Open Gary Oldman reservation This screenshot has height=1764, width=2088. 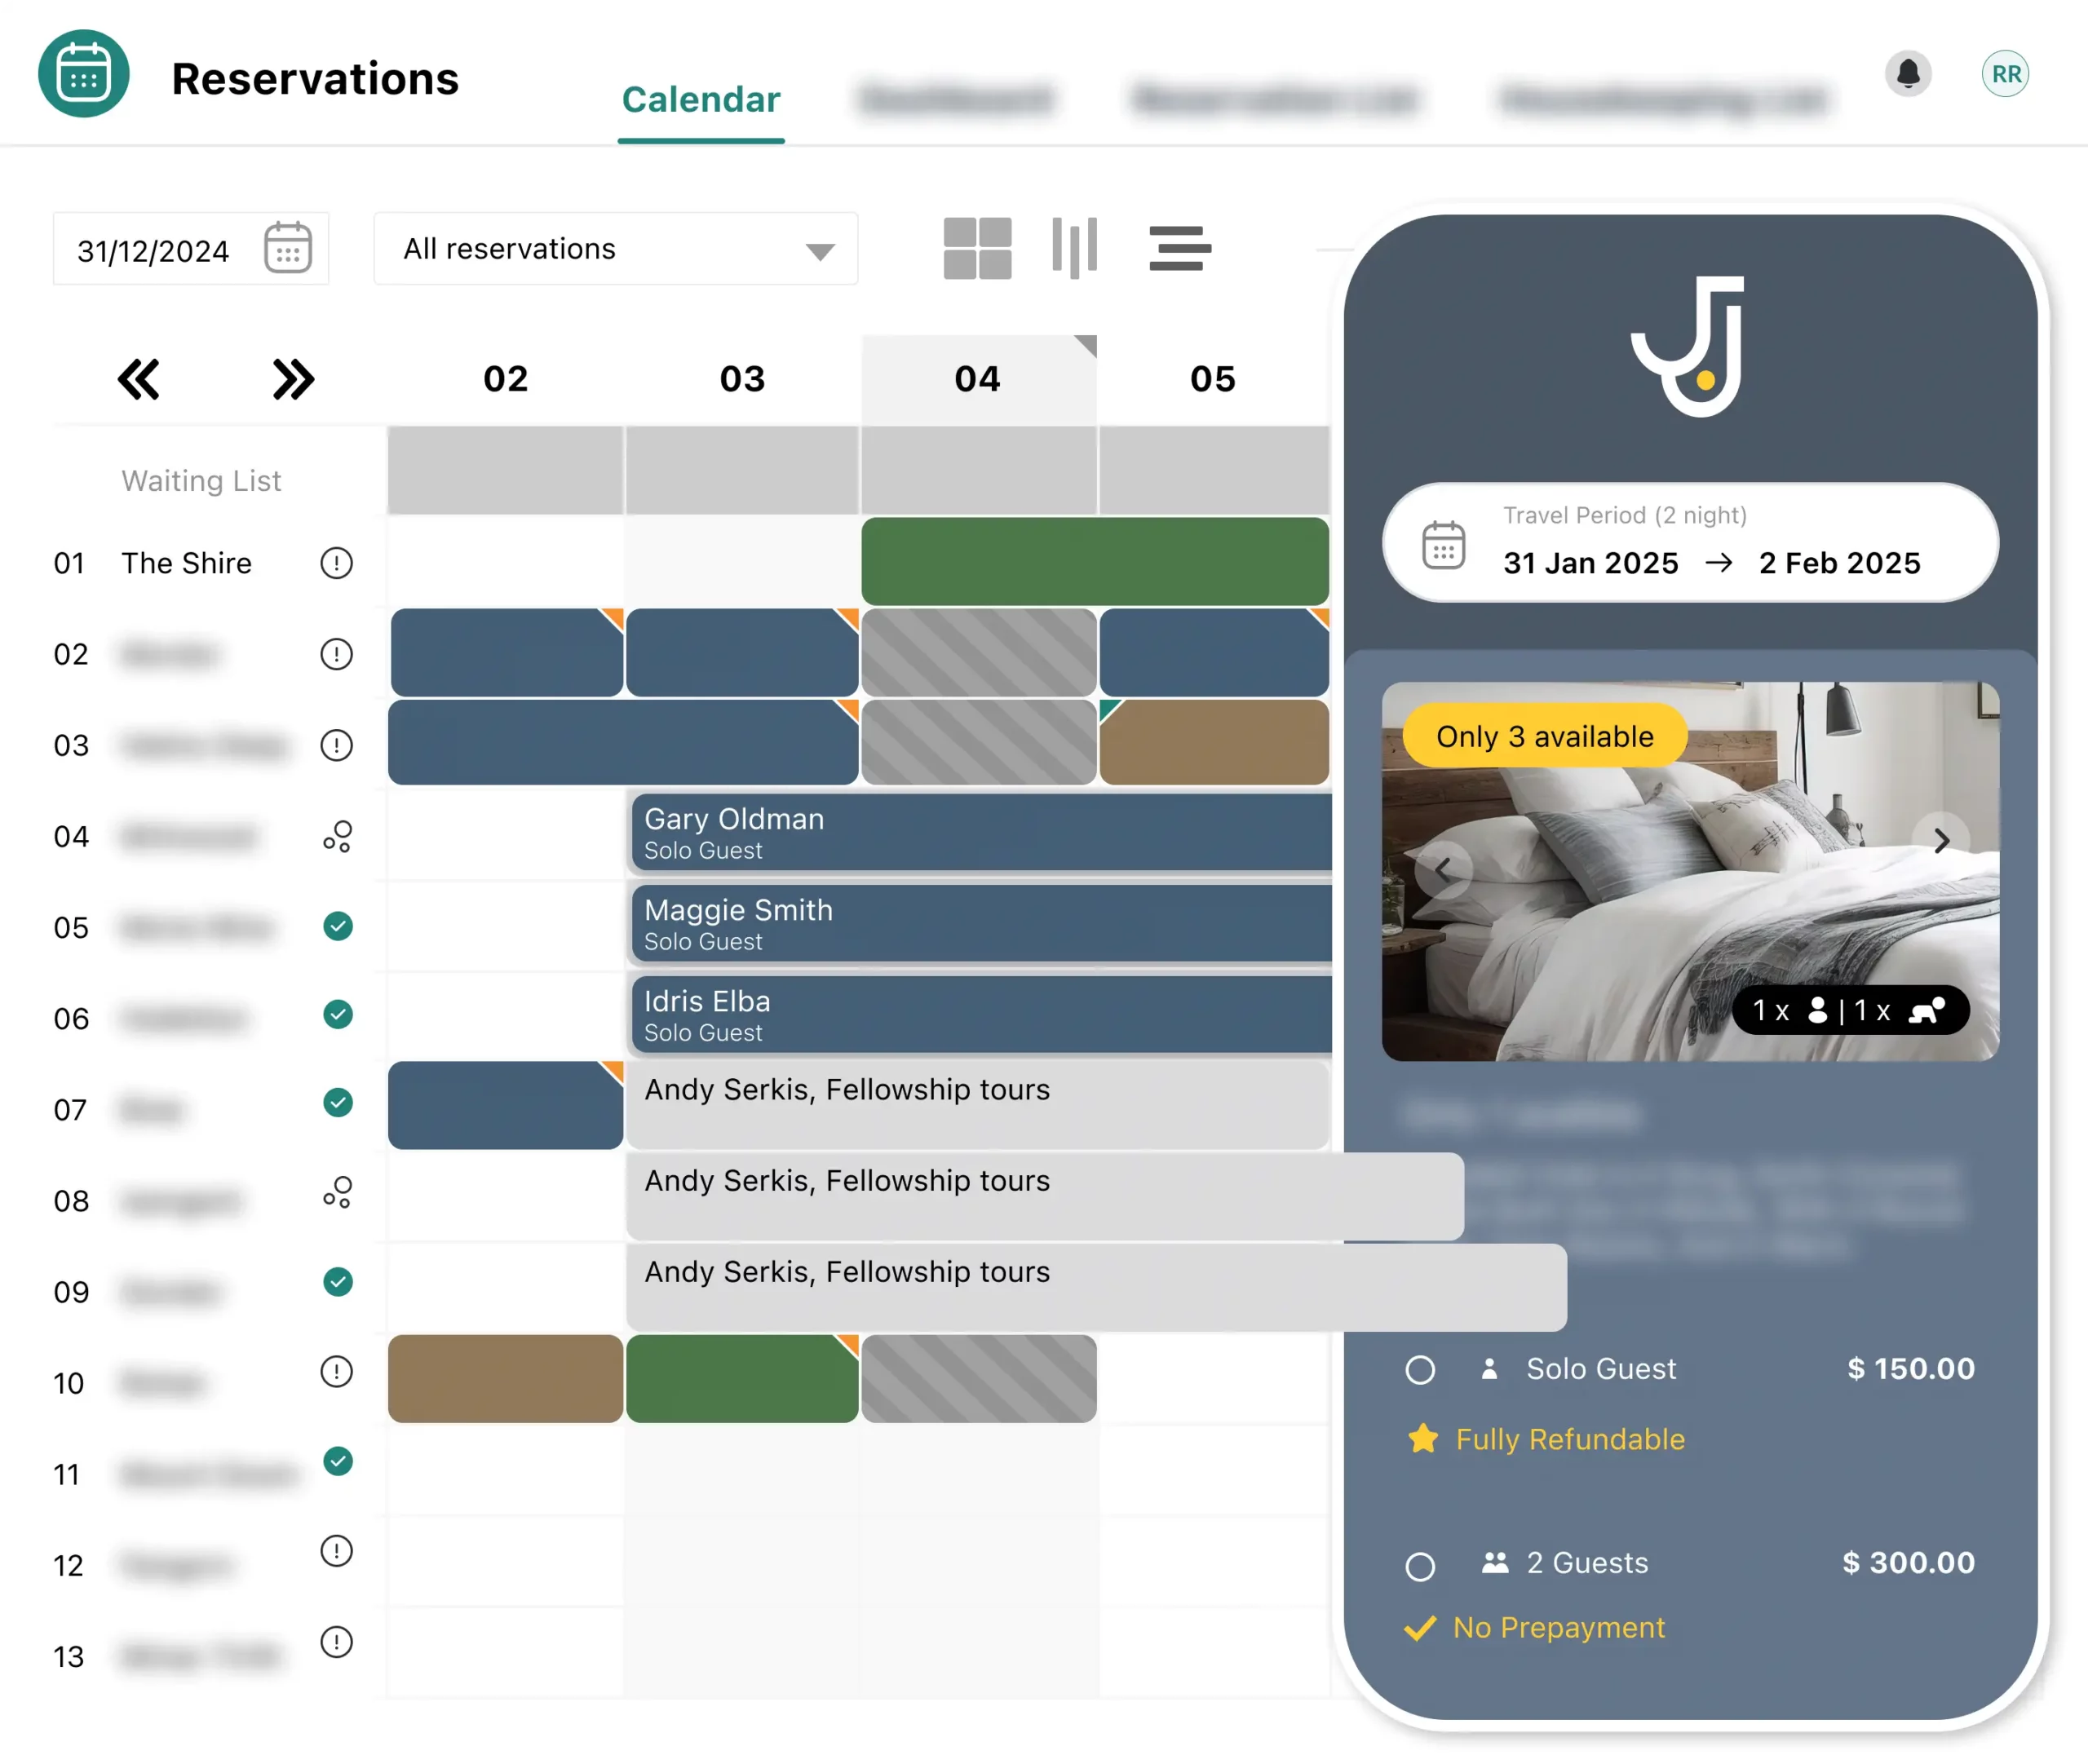(981, 832)
